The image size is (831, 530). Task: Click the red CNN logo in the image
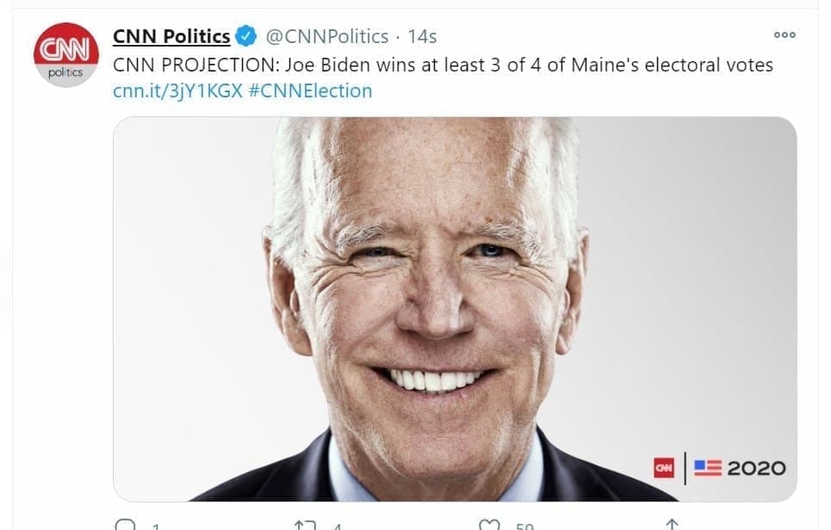(663, 468)
